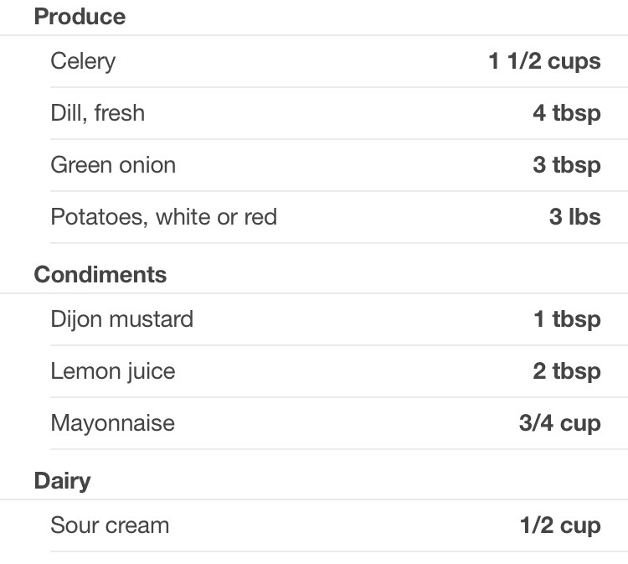Select the Dill, fresh ingredient
This screenshot has height=564, width=628.
tap(97, 113)
